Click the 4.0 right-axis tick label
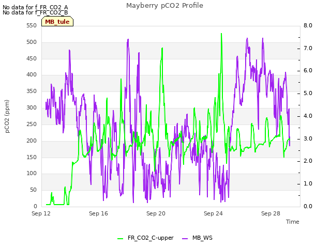The image size is (331, 248). pyautogui.click(x=308, y=116)
